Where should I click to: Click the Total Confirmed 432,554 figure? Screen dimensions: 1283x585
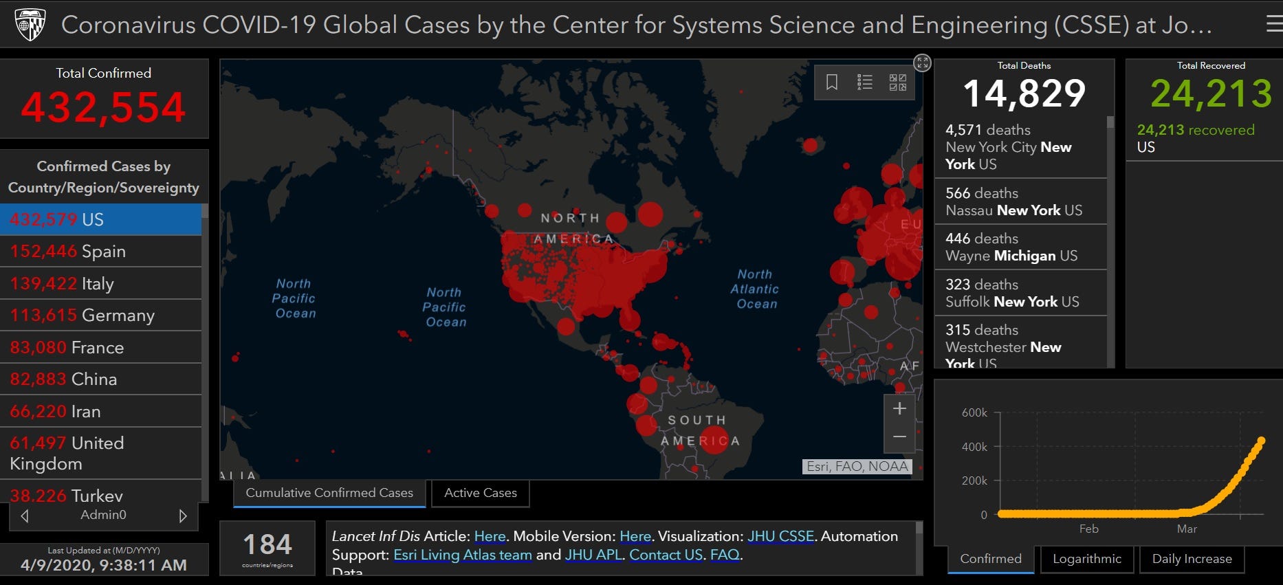point(103,108)
